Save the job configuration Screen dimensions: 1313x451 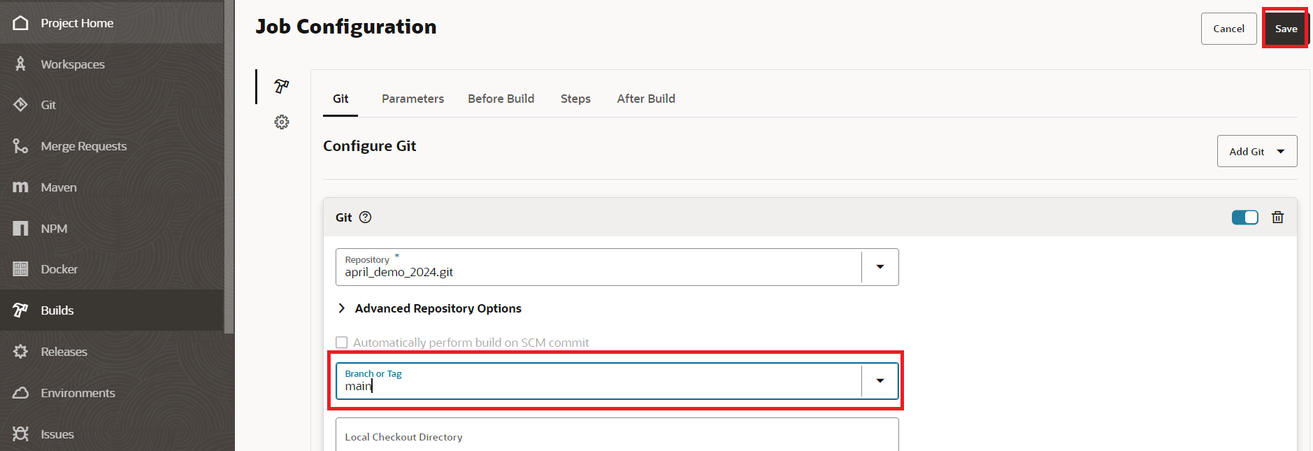pyautogui.click(x=1285, y=29)
